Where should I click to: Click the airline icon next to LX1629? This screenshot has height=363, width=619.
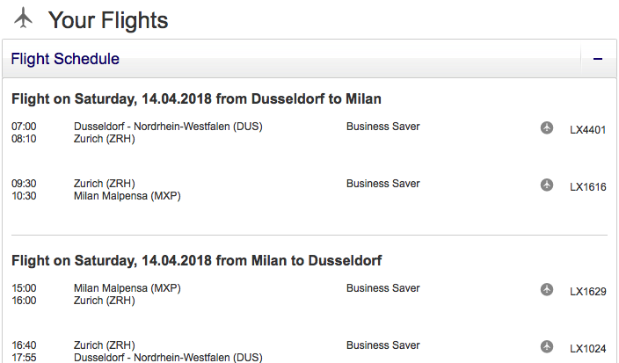(547, 289)
